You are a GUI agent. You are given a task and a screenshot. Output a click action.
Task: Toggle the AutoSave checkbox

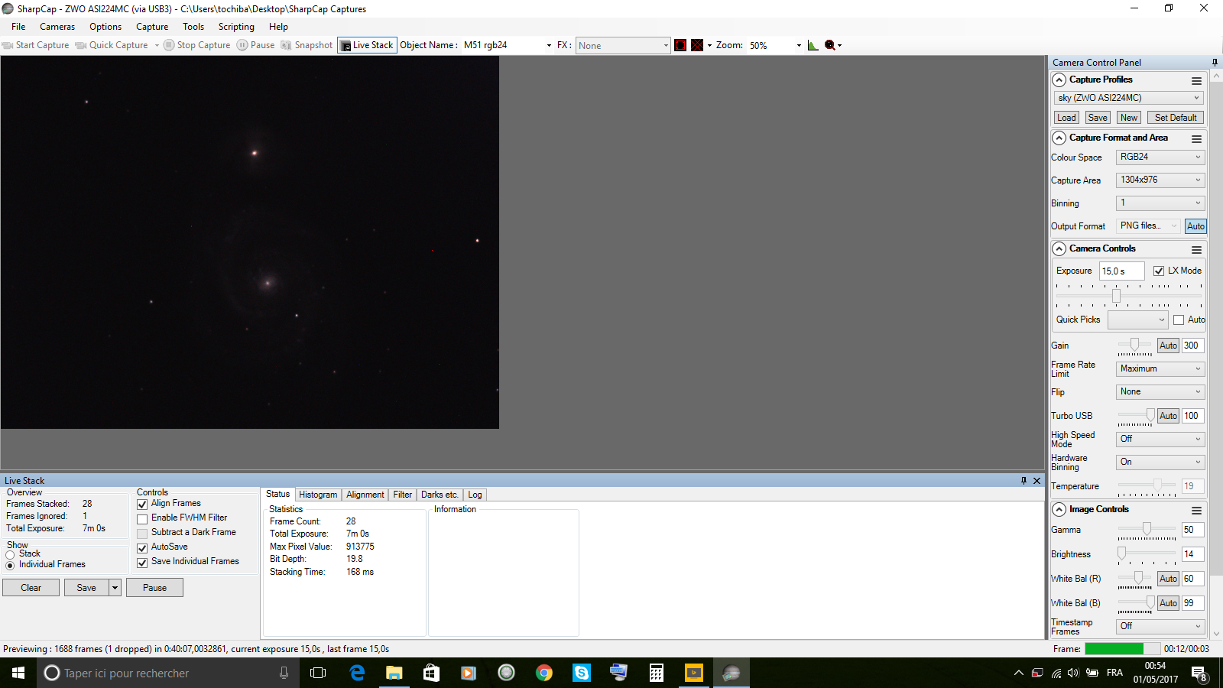(x=142, y=548)
